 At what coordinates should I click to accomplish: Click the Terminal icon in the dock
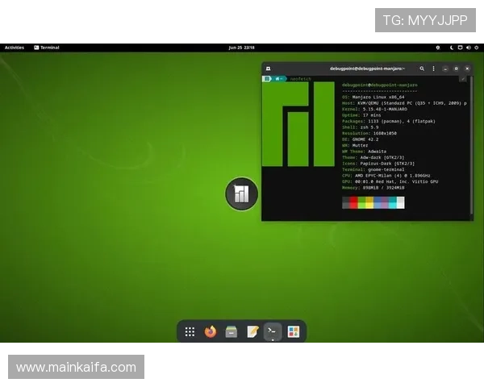click(x=273, y=331)
